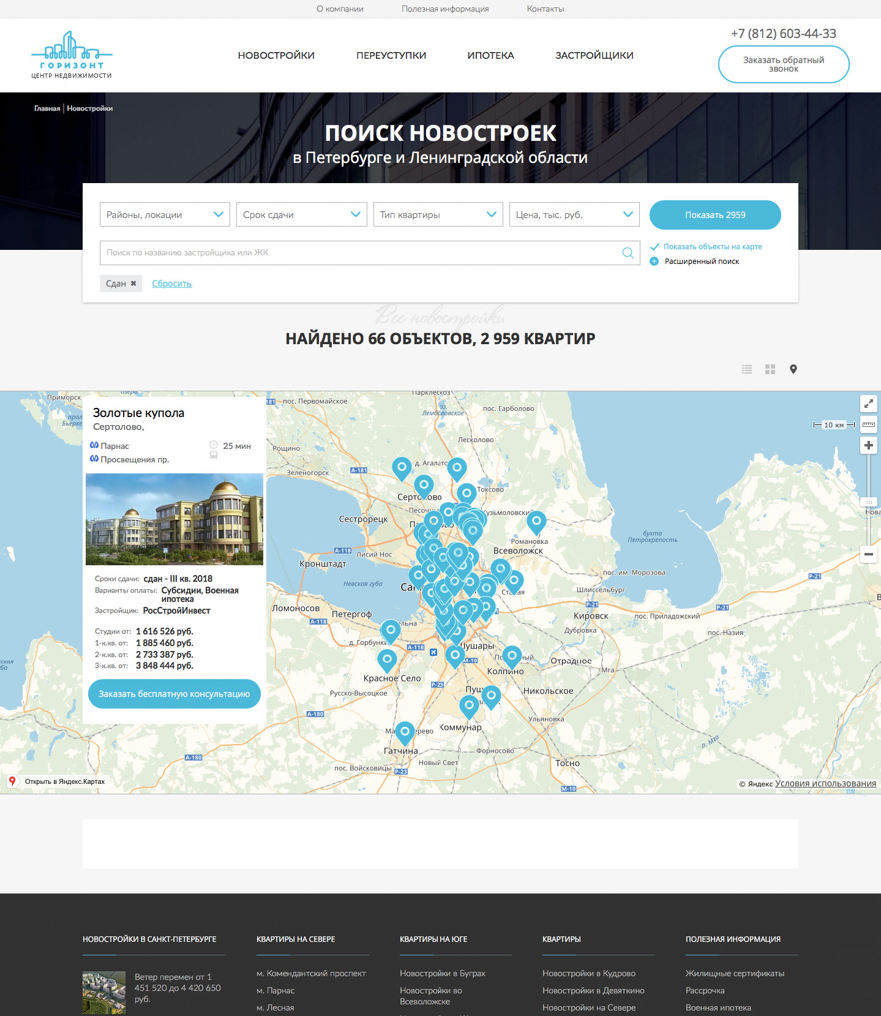Open the Золотые купола building photo
Screen dimensions: 881x1016
[x=174, y=519]
